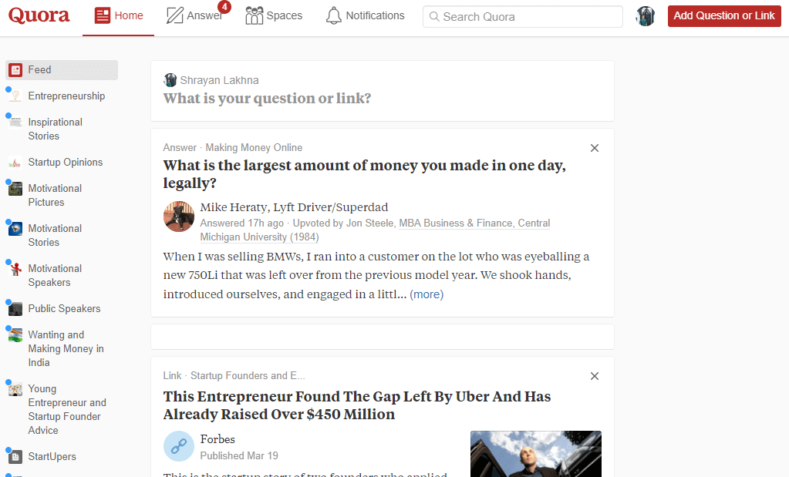Click the Search Quora input field

tap(521, 16)
